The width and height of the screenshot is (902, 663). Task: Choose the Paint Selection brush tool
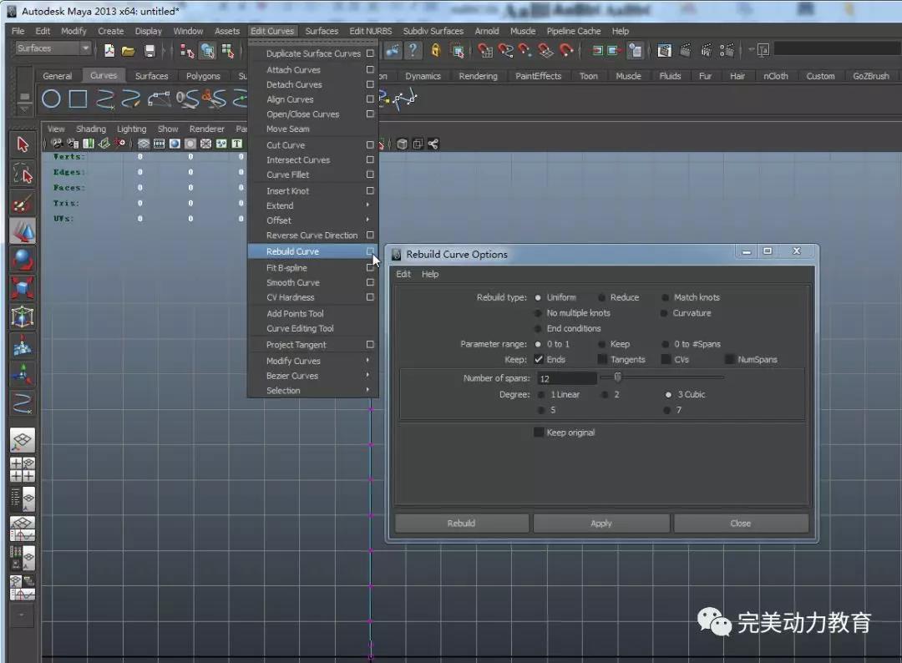tap(23, 202)
